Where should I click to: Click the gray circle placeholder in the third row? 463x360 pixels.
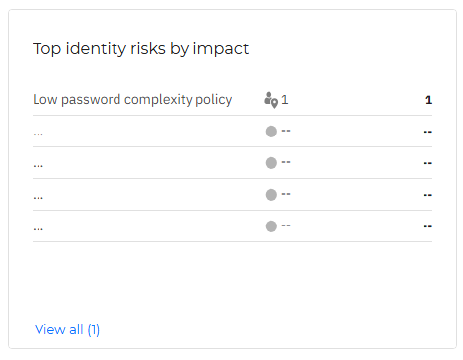click(271, 163)
